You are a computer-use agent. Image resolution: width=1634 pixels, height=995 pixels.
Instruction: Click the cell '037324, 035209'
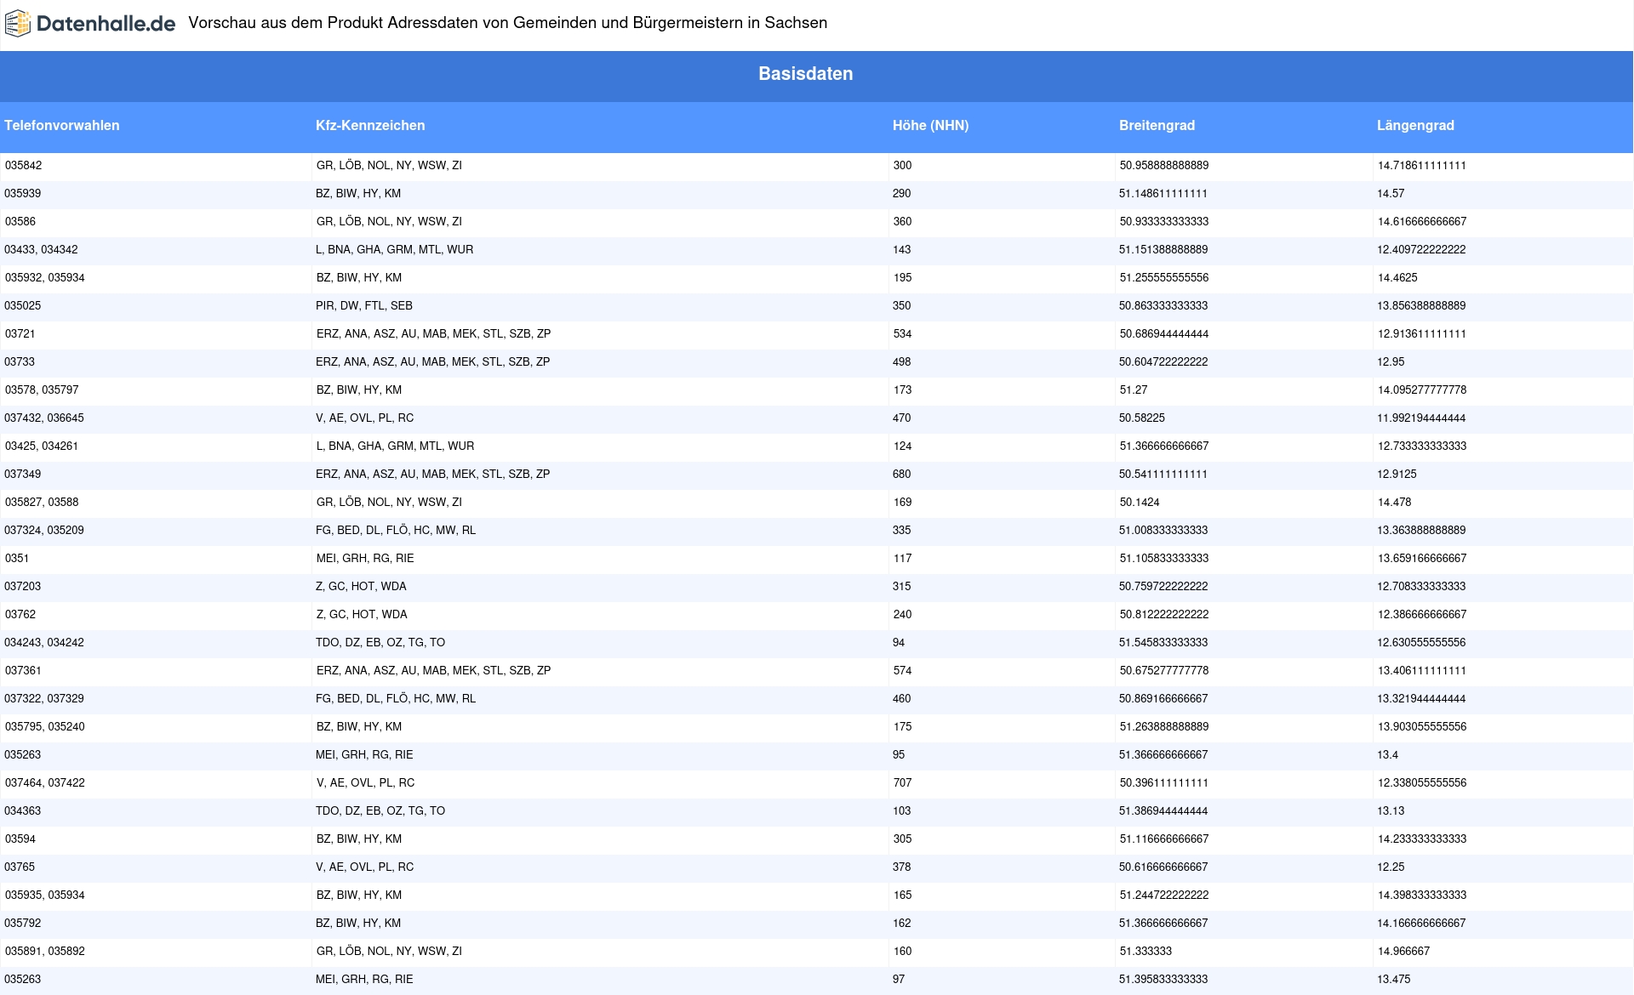tap(44, 531)
